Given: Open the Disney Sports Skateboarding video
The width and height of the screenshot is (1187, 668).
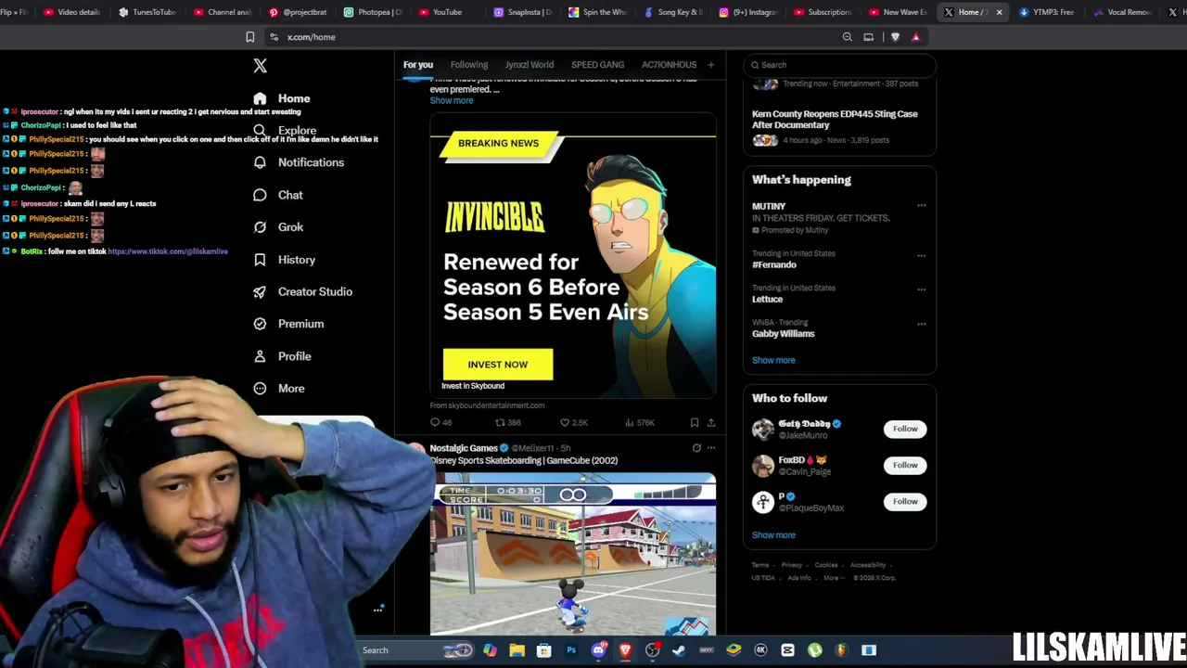Looking at the screenshot, I should click(573, 554).
